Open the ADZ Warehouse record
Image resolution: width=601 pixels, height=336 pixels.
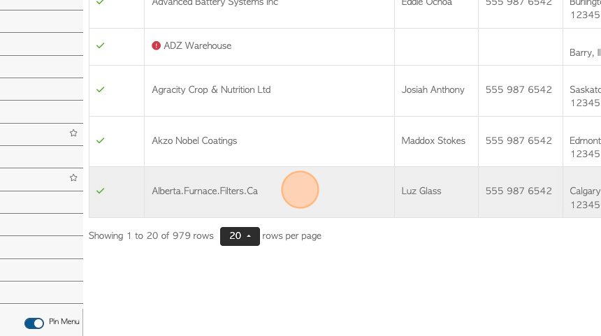click(x=197, y=45)
